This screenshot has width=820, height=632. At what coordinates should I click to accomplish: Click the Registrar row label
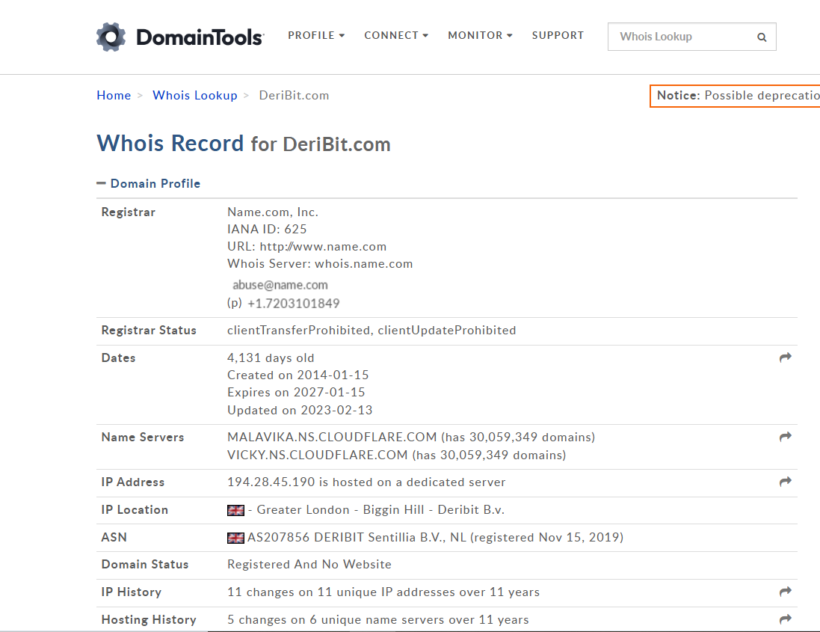[x=128, y=212]
